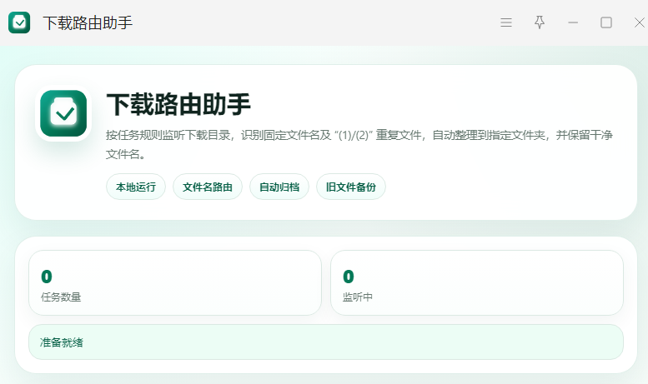Click the 准备就绪 status bar
648x384 pixels.
(326, 342)
